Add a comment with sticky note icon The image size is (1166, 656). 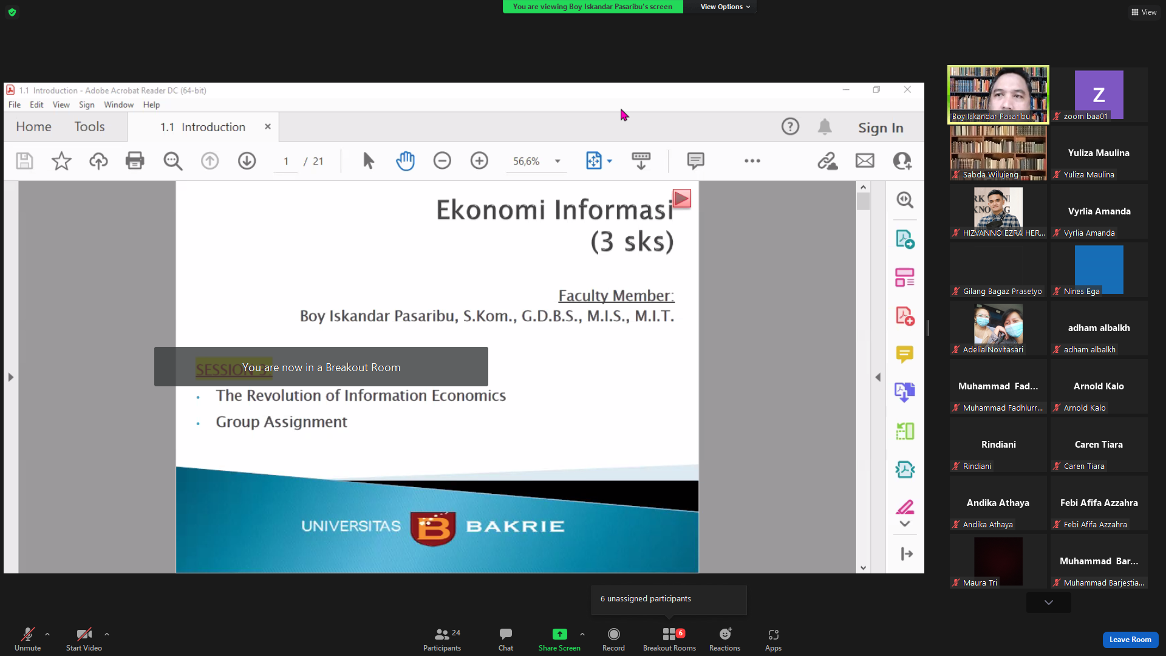coord(695,161)
